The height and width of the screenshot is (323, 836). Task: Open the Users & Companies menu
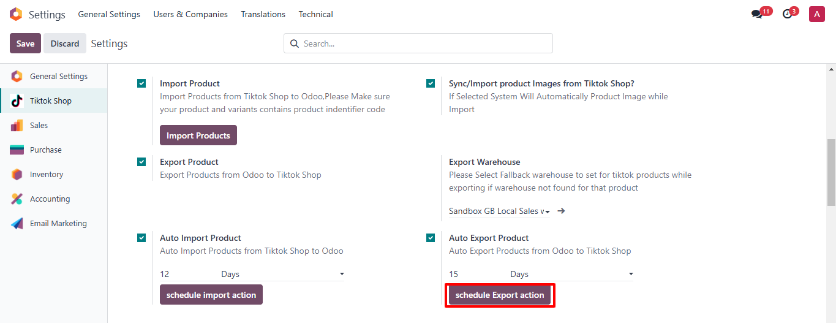[190, 14]
